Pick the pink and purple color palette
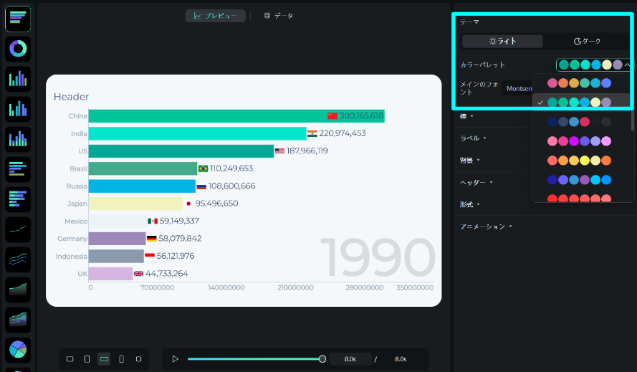This screenshot has height=372, width=637. click(579, 141)
